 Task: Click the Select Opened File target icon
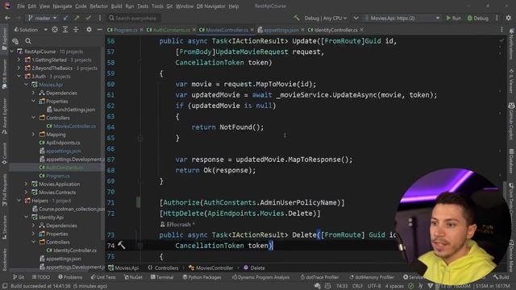(55, 30)
